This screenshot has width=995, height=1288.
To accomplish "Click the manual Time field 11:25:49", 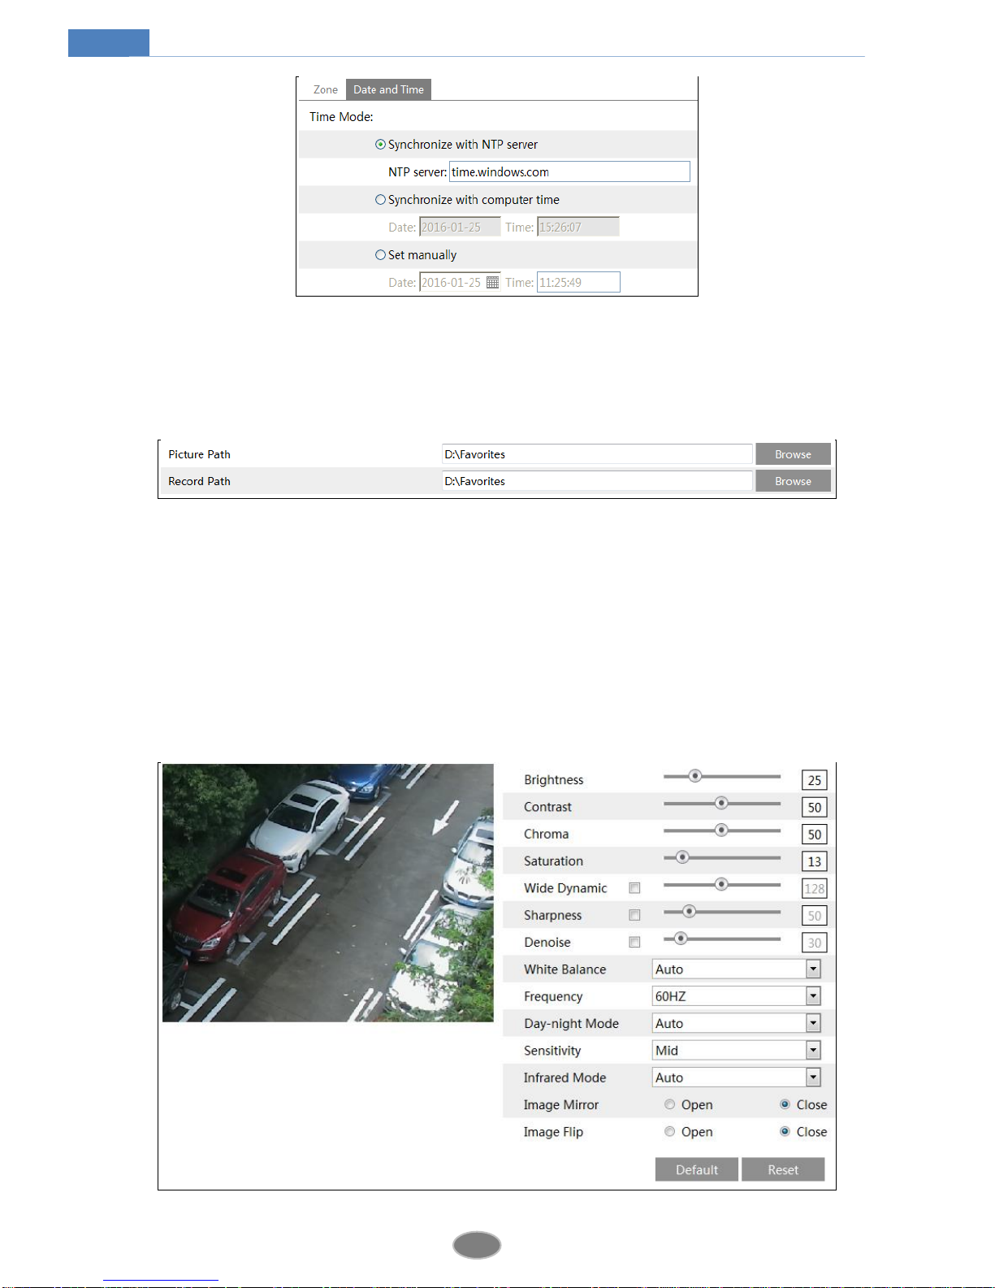I will click(x=578, y=282).
